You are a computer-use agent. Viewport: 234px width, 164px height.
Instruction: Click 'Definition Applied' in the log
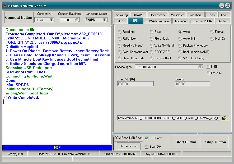22,47
